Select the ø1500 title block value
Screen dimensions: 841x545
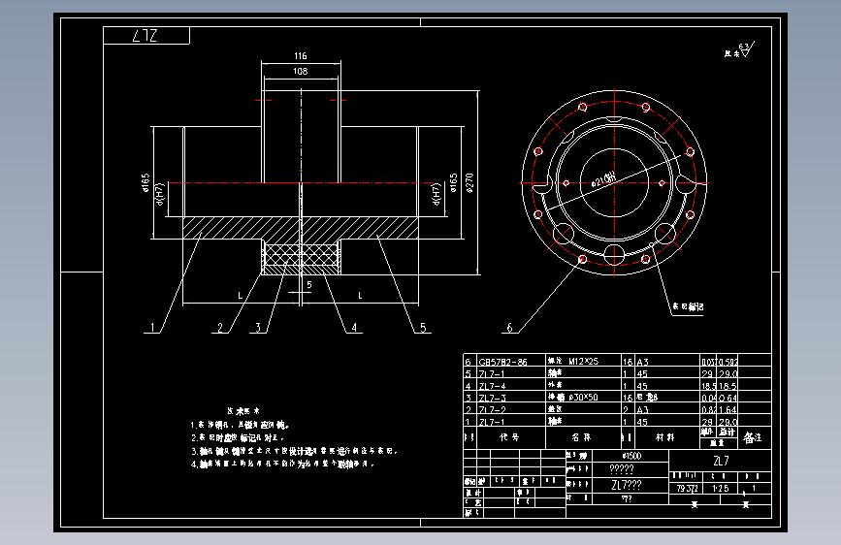point(631,456)
